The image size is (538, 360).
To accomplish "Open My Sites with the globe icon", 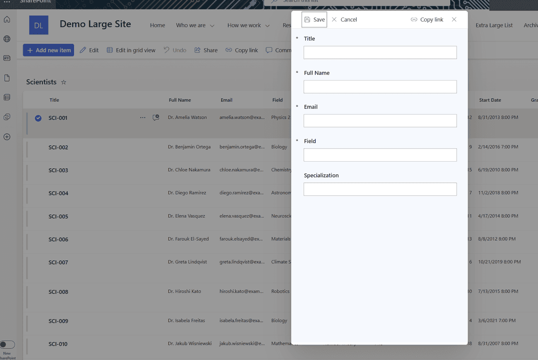I will (x=7, y=39).
